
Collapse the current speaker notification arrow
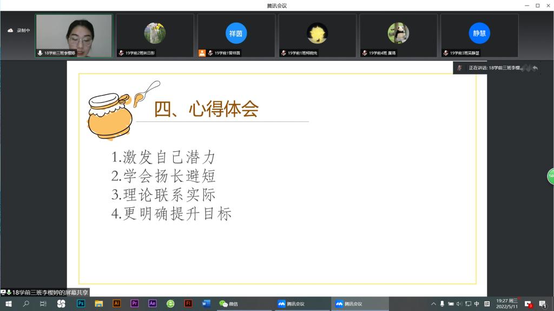[535, 68]
